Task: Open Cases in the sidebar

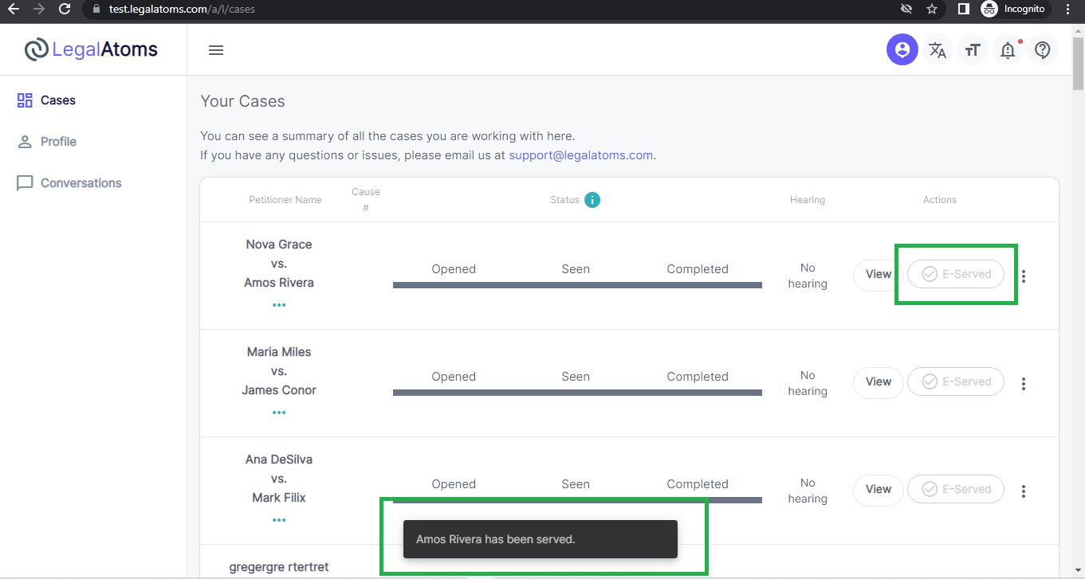Action: (x=46, y=100)
